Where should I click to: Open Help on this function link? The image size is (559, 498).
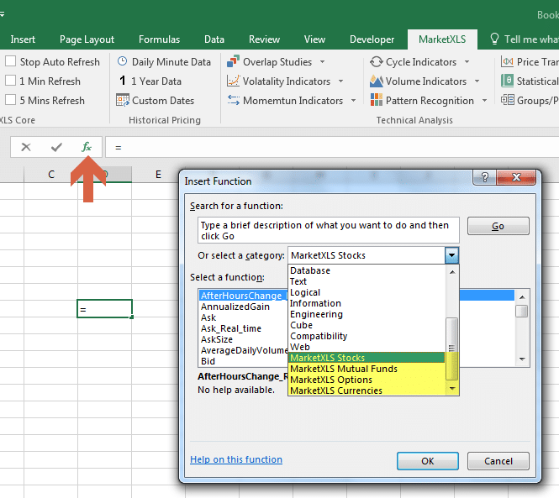click(x=236, y=459)
